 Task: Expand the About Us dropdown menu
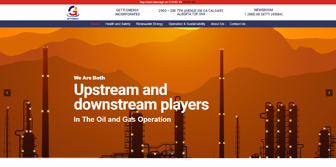coord(218,24)
